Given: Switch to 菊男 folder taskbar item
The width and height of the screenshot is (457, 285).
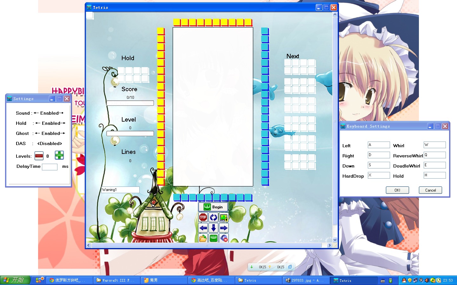Looking at the screenshot, I should (164, 280).
